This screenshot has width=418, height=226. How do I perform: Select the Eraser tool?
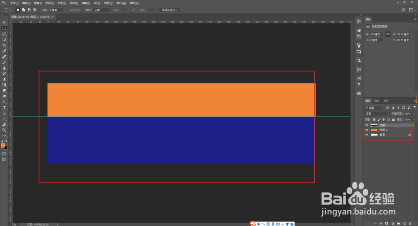(4, 79)
